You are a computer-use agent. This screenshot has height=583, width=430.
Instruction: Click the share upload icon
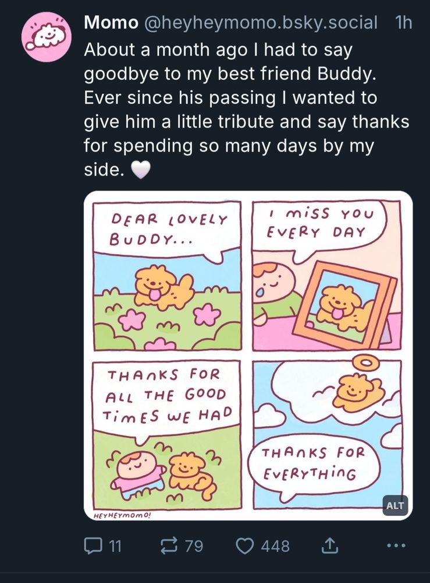tap(329, 546)
